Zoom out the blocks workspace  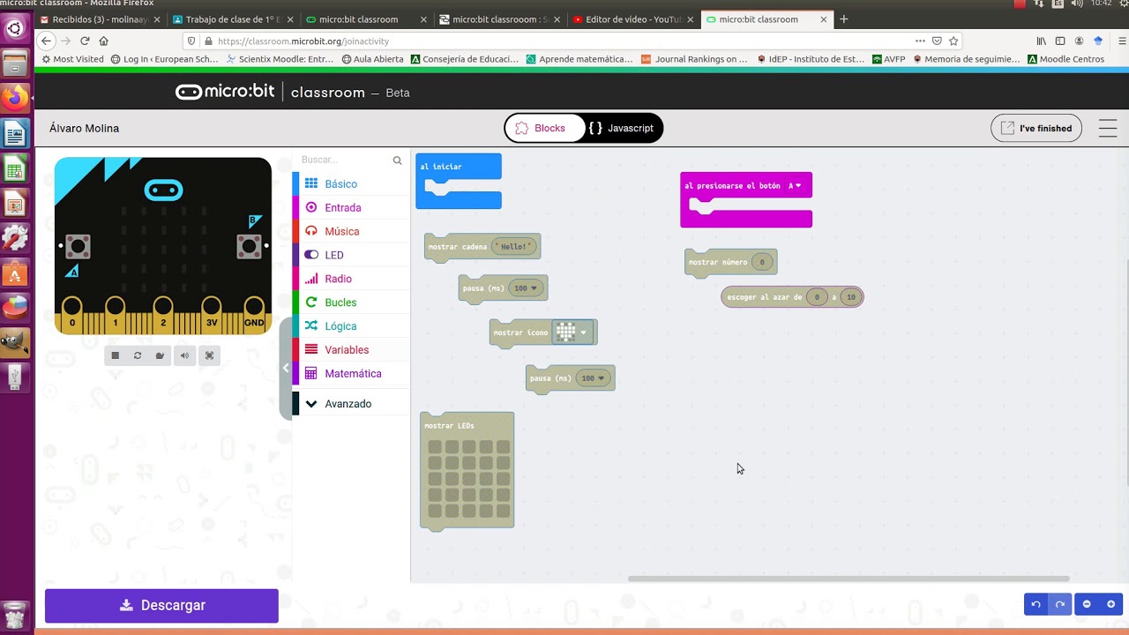[x=1087, y=604]
